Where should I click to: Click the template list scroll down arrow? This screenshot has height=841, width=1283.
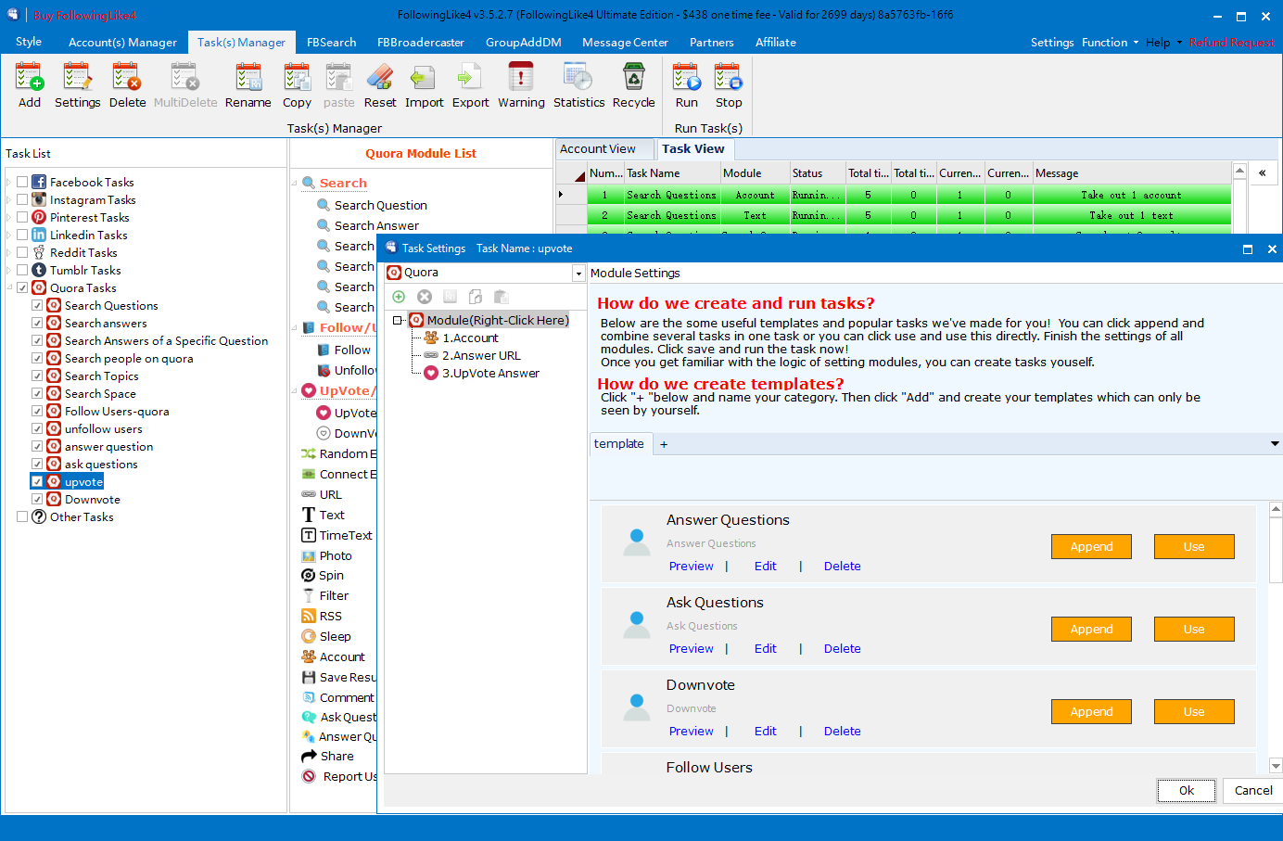1276,766
